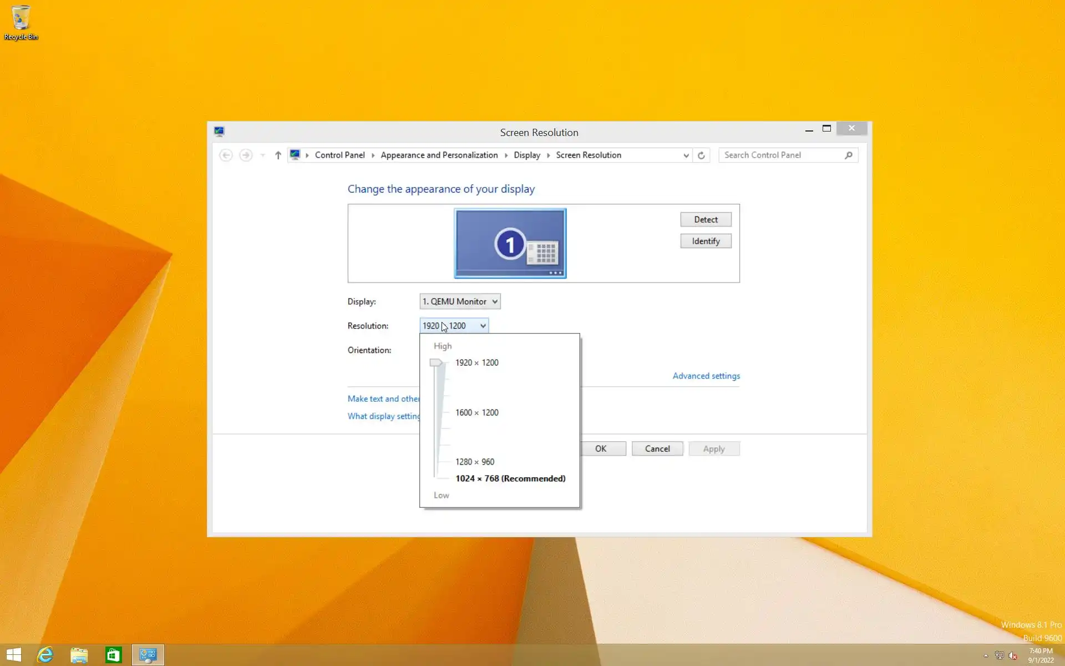
Task: Open Internet Explorer from the taskbar
Action: point(45,655)
